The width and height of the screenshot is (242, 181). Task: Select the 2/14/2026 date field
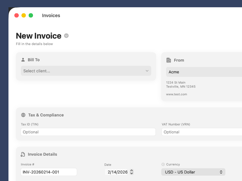tap(118, 172)
